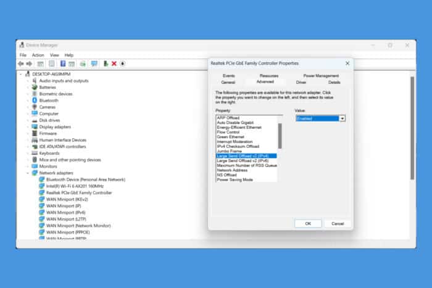Click the red X uninstall device icon
432x288 pixels.
point(114,64)
